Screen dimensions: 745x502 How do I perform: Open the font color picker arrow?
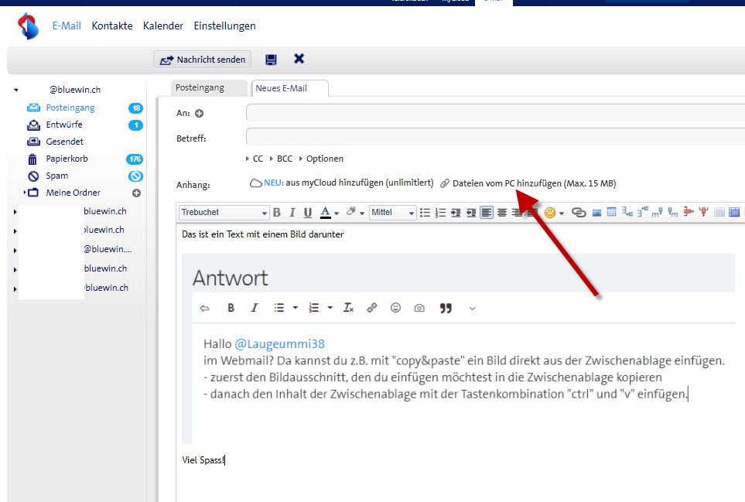click(337, 213)
